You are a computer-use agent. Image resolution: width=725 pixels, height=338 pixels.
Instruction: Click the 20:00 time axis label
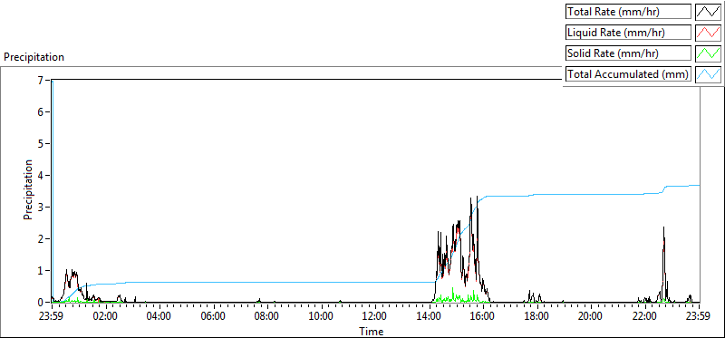point(592,317)
